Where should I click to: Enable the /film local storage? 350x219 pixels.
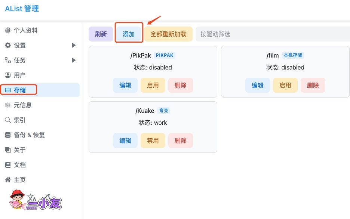285,85
